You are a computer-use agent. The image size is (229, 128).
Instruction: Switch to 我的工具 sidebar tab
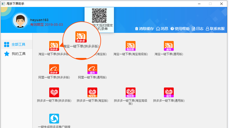[x=17, y=54]
